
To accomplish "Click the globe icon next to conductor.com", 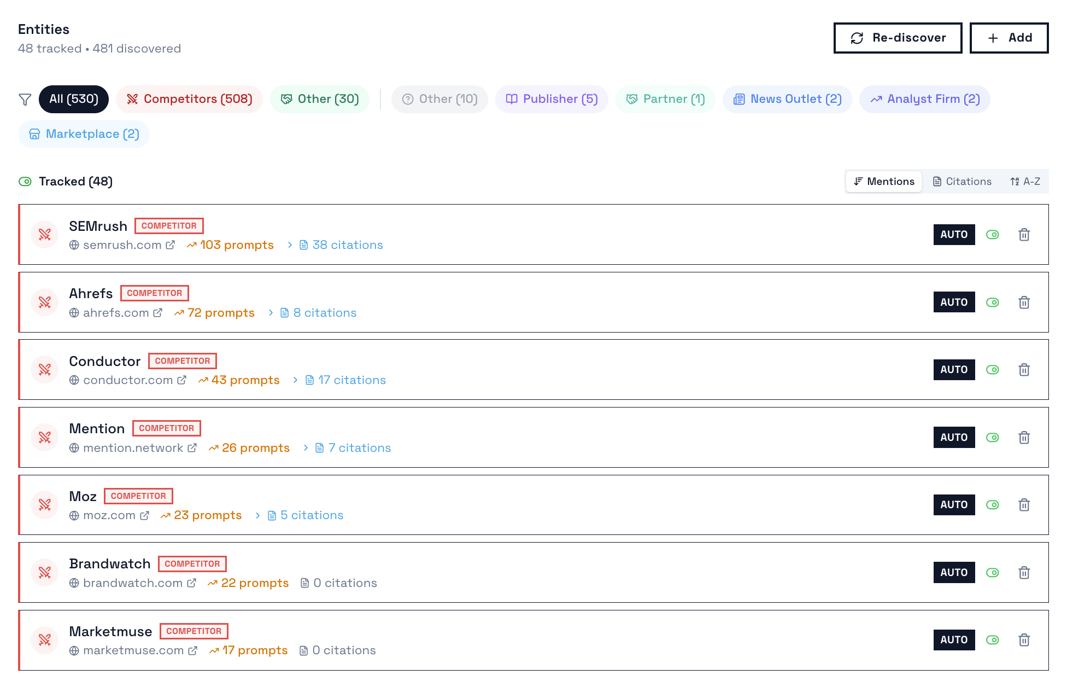I will pyautogui.click(x=74, y=380).
